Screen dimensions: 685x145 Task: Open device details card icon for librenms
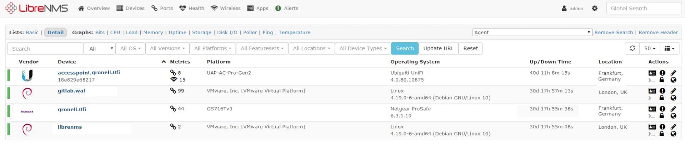pyautogui.click(x=652, y=127)
